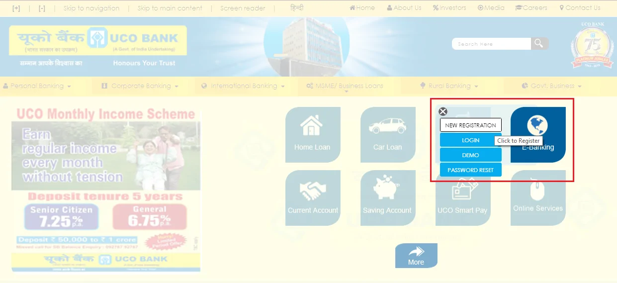Click the Home Loan tile

tap(313, 135)
